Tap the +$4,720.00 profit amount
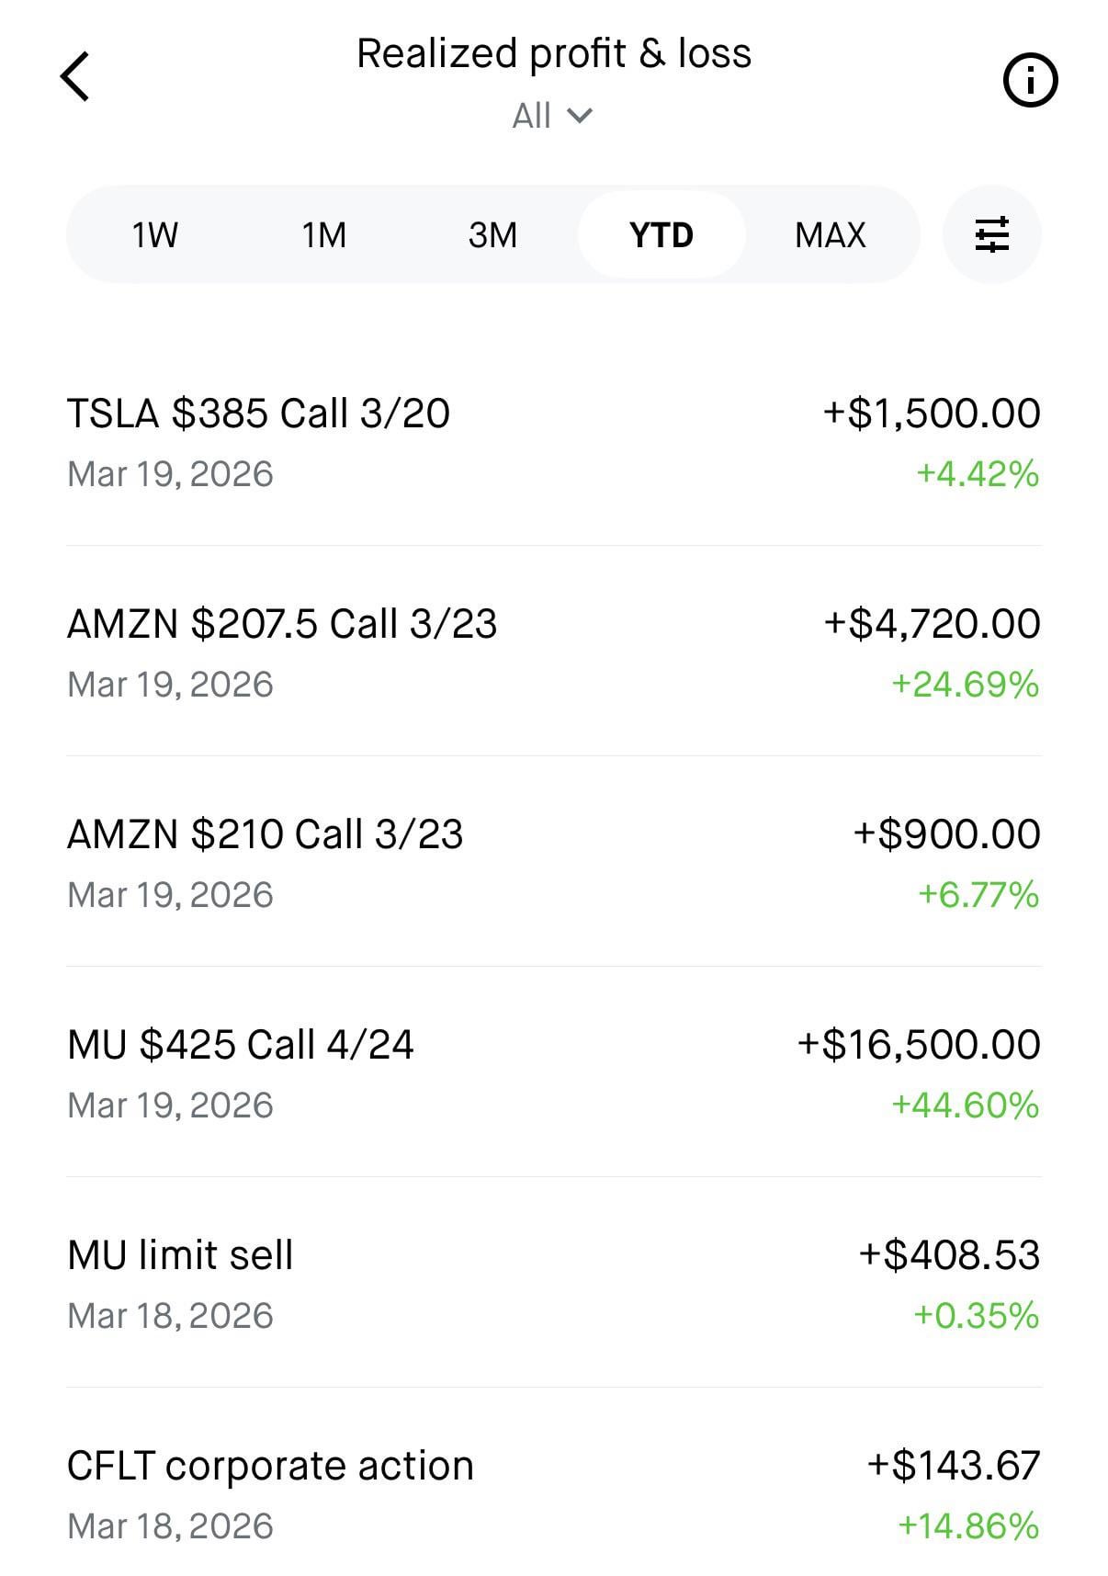 click(932, 624)
